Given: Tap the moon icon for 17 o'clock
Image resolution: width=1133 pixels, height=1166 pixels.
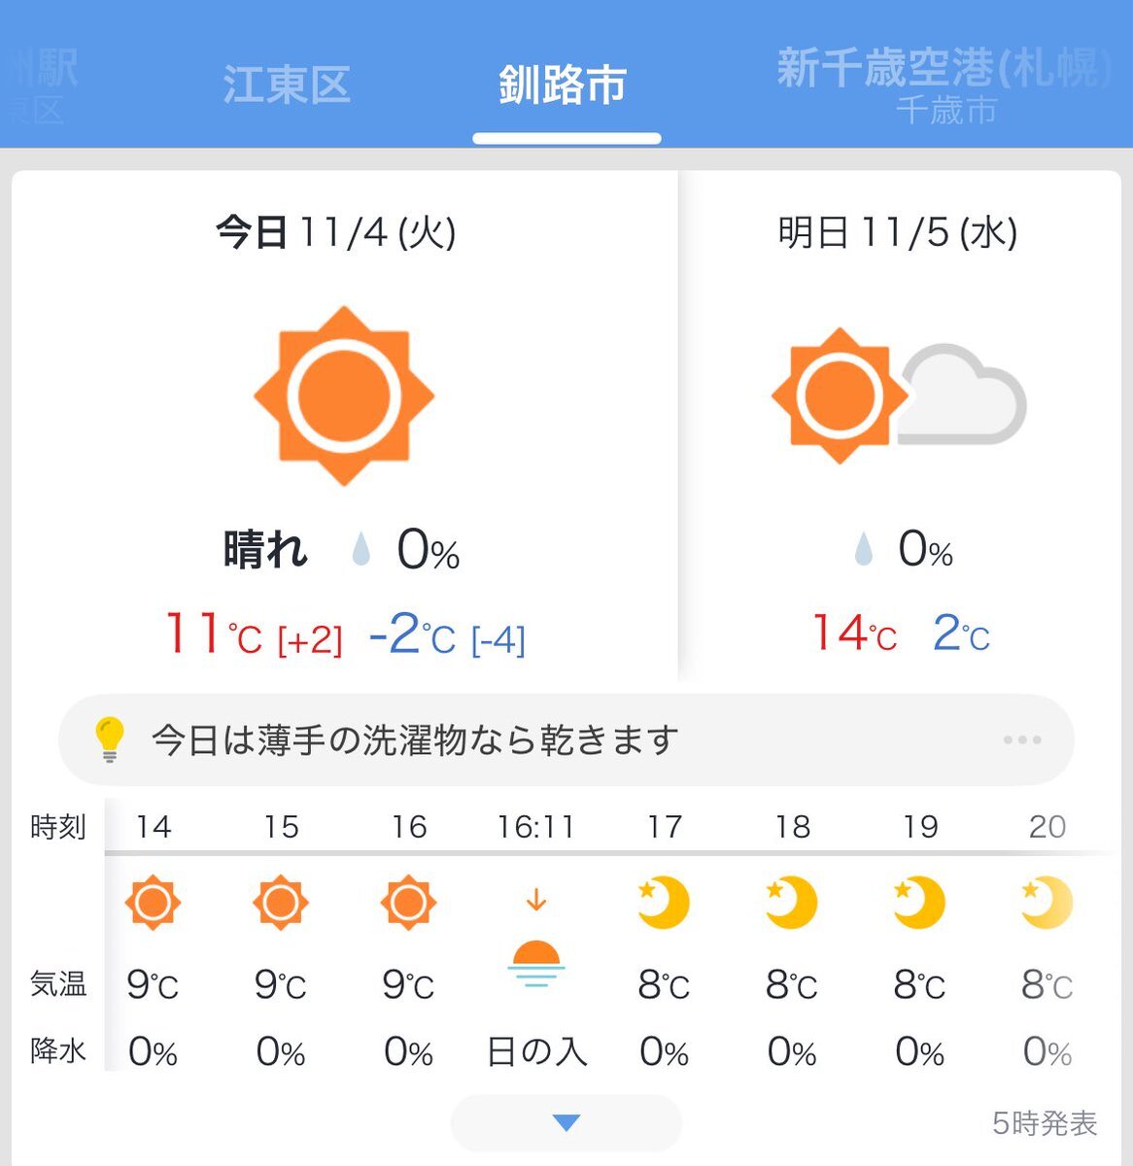Looking at the screenshot, I should click(664, 903).
